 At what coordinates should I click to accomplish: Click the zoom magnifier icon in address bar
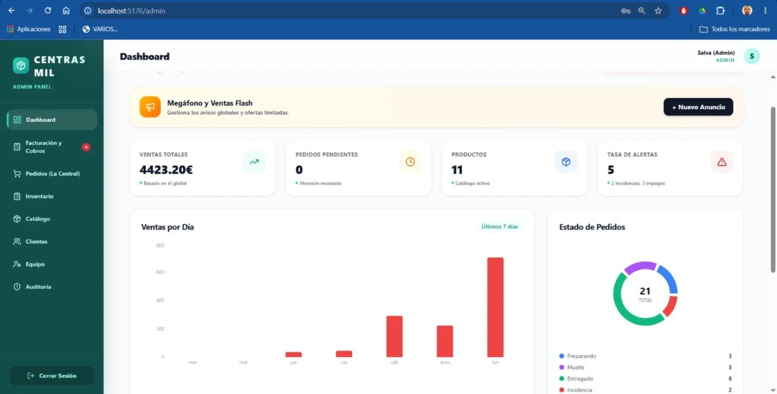point(642,11)
